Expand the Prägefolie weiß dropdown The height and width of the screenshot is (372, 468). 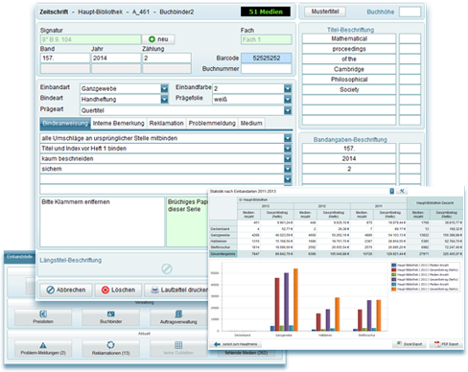pos(288,100)
